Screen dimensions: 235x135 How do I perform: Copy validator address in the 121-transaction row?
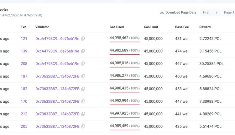83,39
